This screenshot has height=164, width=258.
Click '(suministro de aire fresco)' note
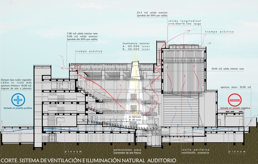(x=127, y=153)
